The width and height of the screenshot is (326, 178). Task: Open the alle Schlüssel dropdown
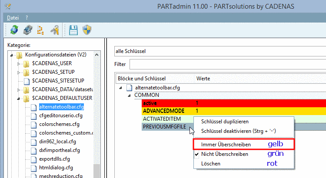pos(220,51)
